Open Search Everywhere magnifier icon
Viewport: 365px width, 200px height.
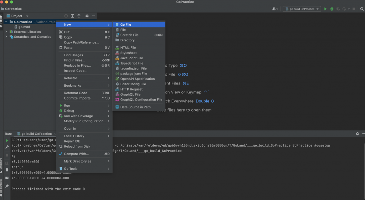point(362,9)
